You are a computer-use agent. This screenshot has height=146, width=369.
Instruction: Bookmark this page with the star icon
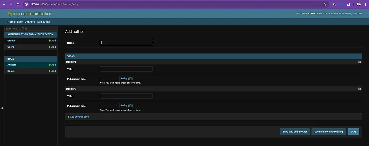[x=325, y=4]
